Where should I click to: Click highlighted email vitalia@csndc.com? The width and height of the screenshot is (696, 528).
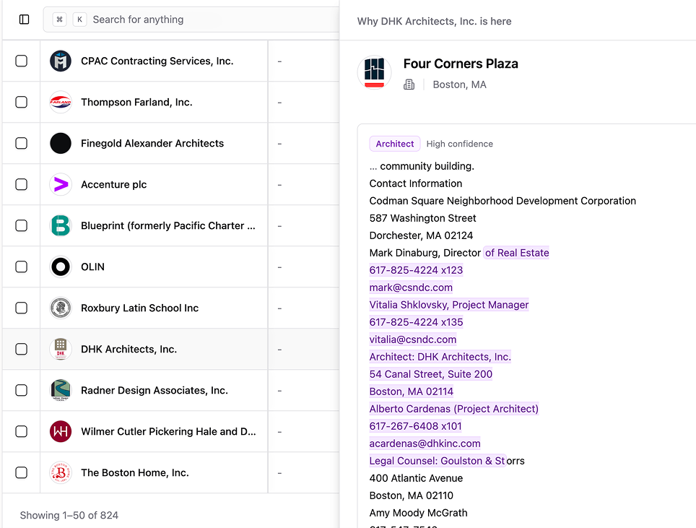coord(413,339)
